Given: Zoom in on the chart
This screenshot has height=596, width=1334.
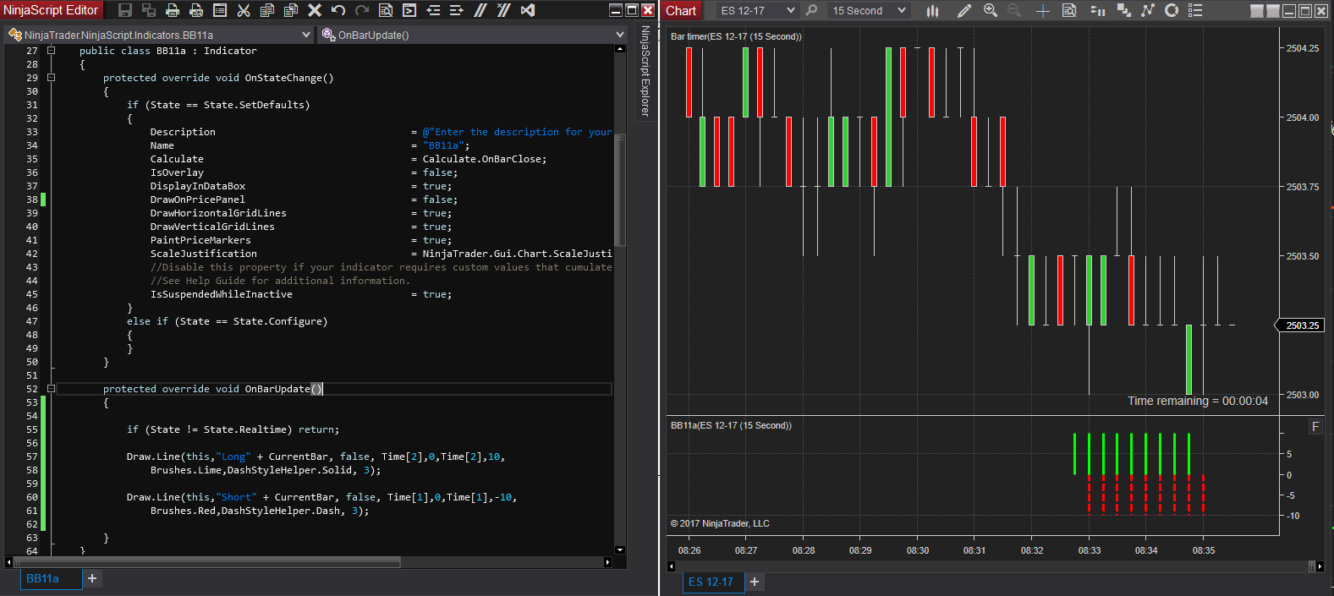Looking at the screenshot, I should click(x=990, y=10).
